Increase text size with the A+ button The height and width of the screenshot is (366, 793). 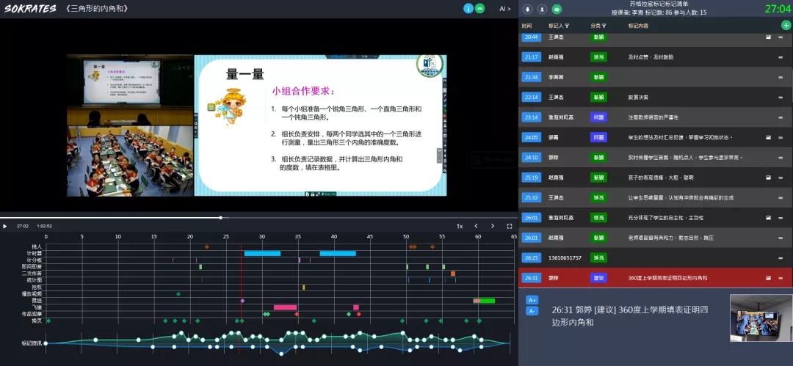pyautogui.click(x=532, y=300)
